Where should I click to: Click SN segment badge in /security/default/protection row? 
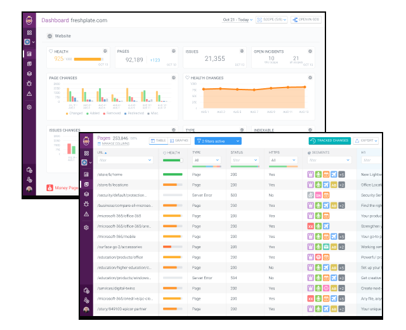click(x=318, y=195)
